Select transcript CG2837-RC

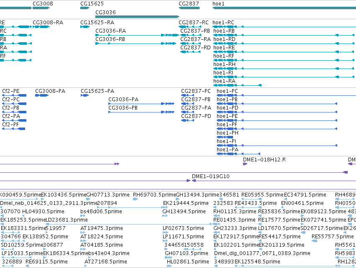(193, 23)
